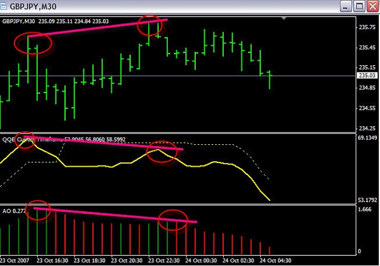The image size is (380, 266).
Task: Click the 234.55 price scale label
Action: click(x=367, y=108)
